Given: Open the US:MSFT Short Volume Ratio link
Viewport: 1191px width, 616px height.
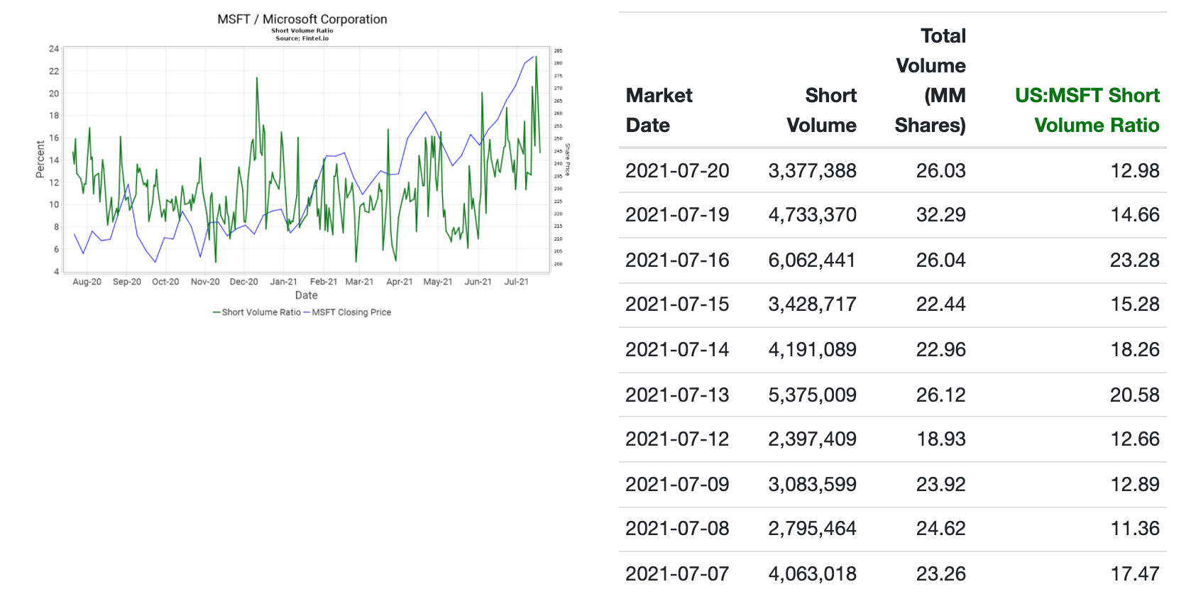Looking at the screenshot, I should pos(1087,110).
